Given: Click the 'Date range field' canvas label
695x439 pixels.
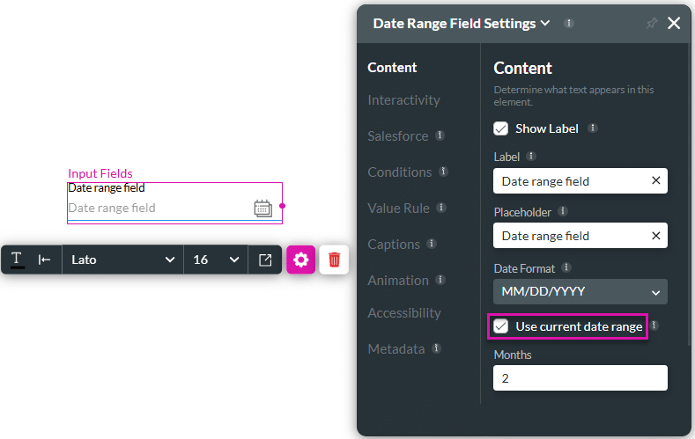Looking at the screenshot, I should point(107,188).
